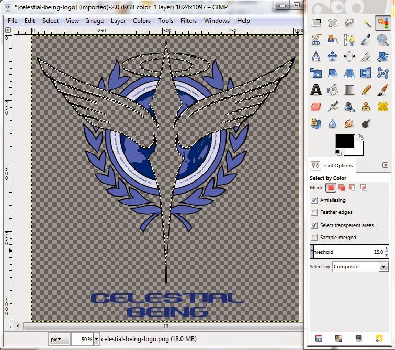395x350 pixels.
Task: Select the Dodge/Burn tool
Action: [x=366, y=123]
